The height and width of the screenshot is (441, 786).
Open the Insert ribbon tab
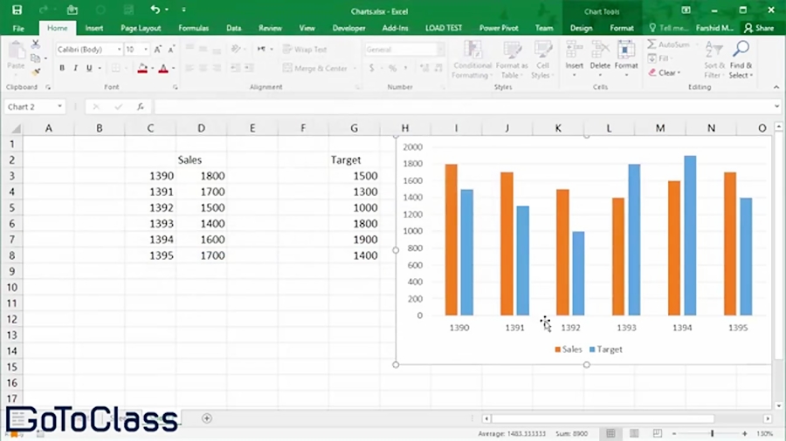tap(93, 28)
